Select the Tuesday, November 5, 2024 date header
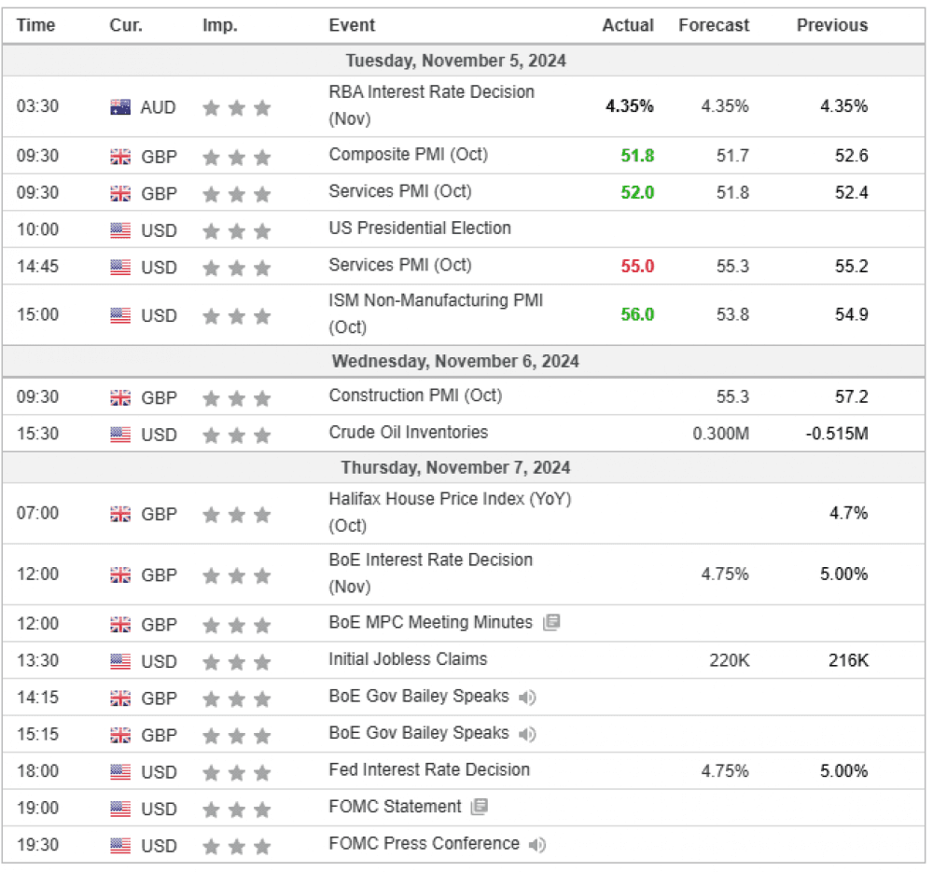The height and width of the screenshot is (872, 933). point(456,61)
